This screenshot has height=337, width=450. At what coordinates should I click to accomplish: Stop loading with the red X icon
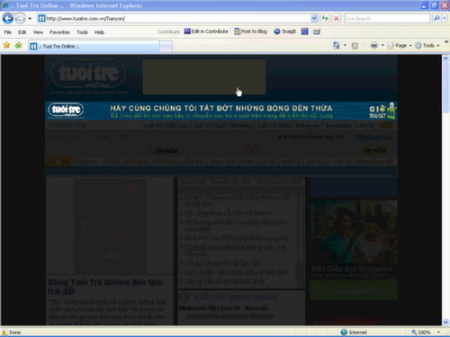coord(337,19)
